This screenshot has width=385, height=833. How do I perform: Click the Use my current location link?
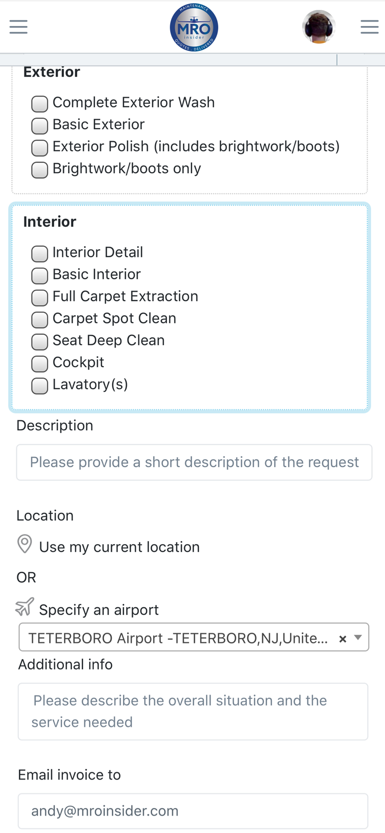(x=119, y=547)
